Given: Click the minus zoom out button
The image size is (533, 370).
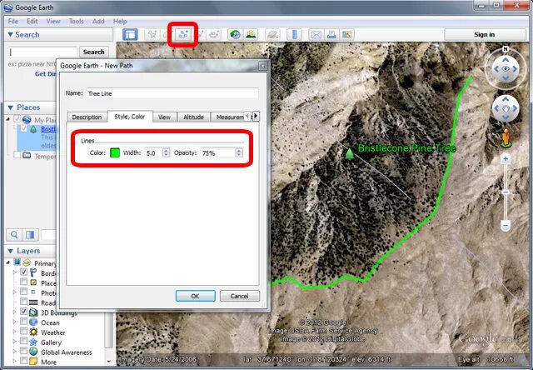Looking at the screenshot, I should click(506, 225).
